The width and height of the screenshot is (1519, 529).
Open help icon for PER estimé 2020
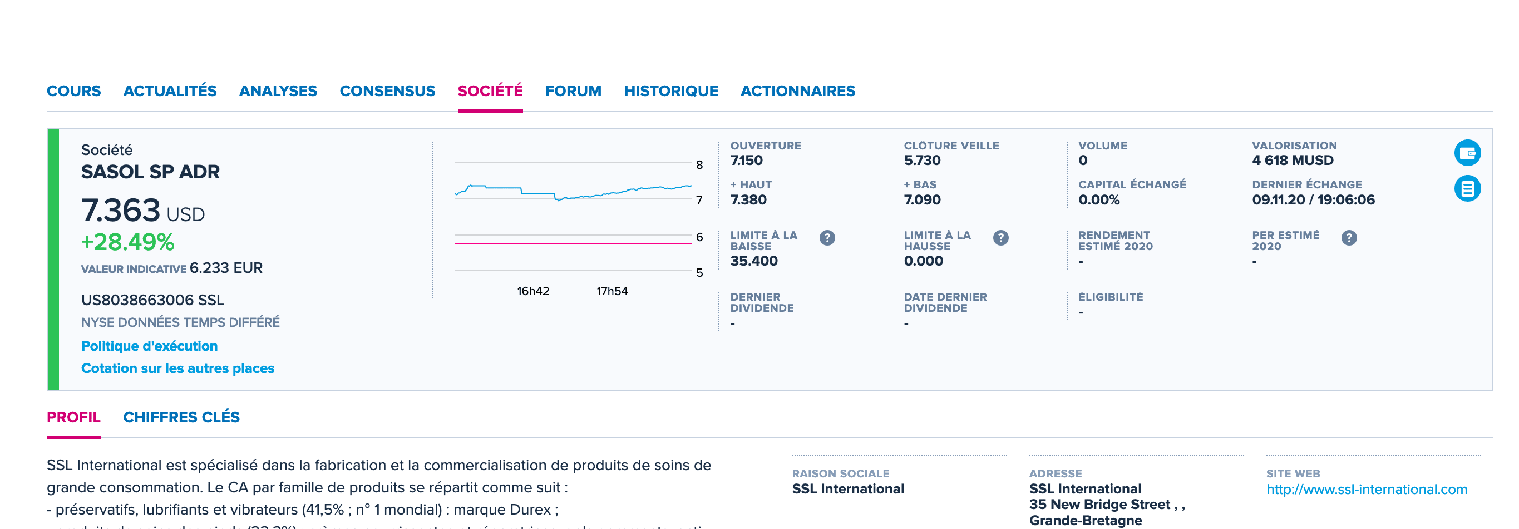(x=1349, y=237)
